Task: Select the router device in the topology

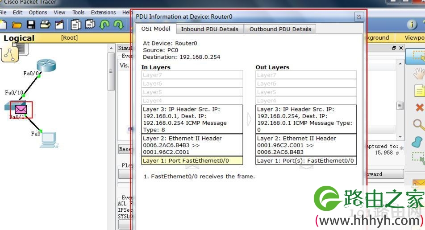Action: 46,65
